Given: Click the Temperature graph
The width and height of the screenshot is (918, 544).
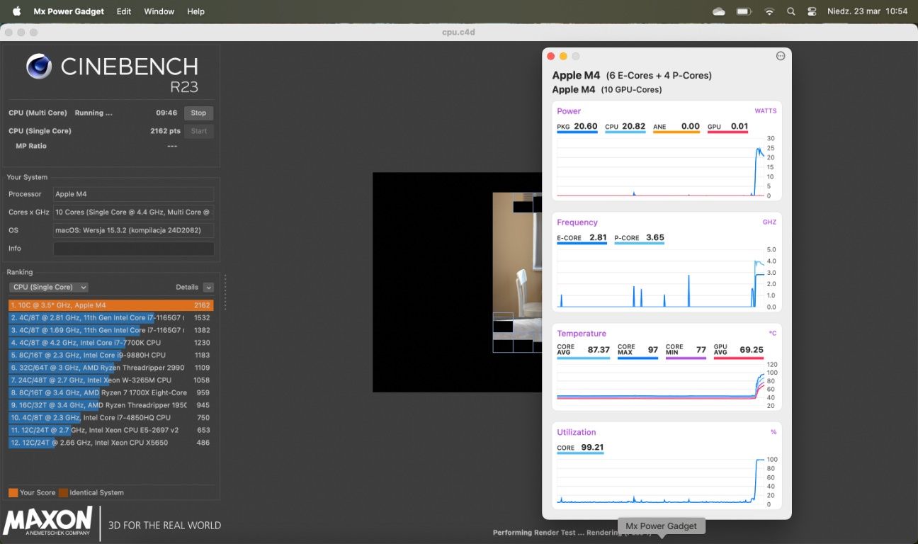Looking at the screenshot, I should (661, 385).
